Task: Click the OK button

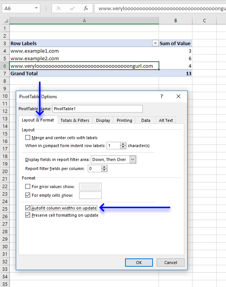Action: click(139, 263)
